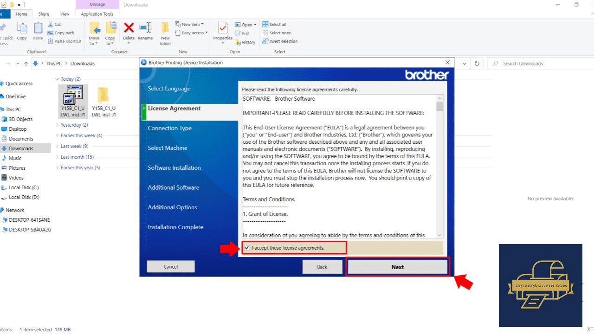Click the Edit command in Open group
Screen dimensions: 594x334
242,33
